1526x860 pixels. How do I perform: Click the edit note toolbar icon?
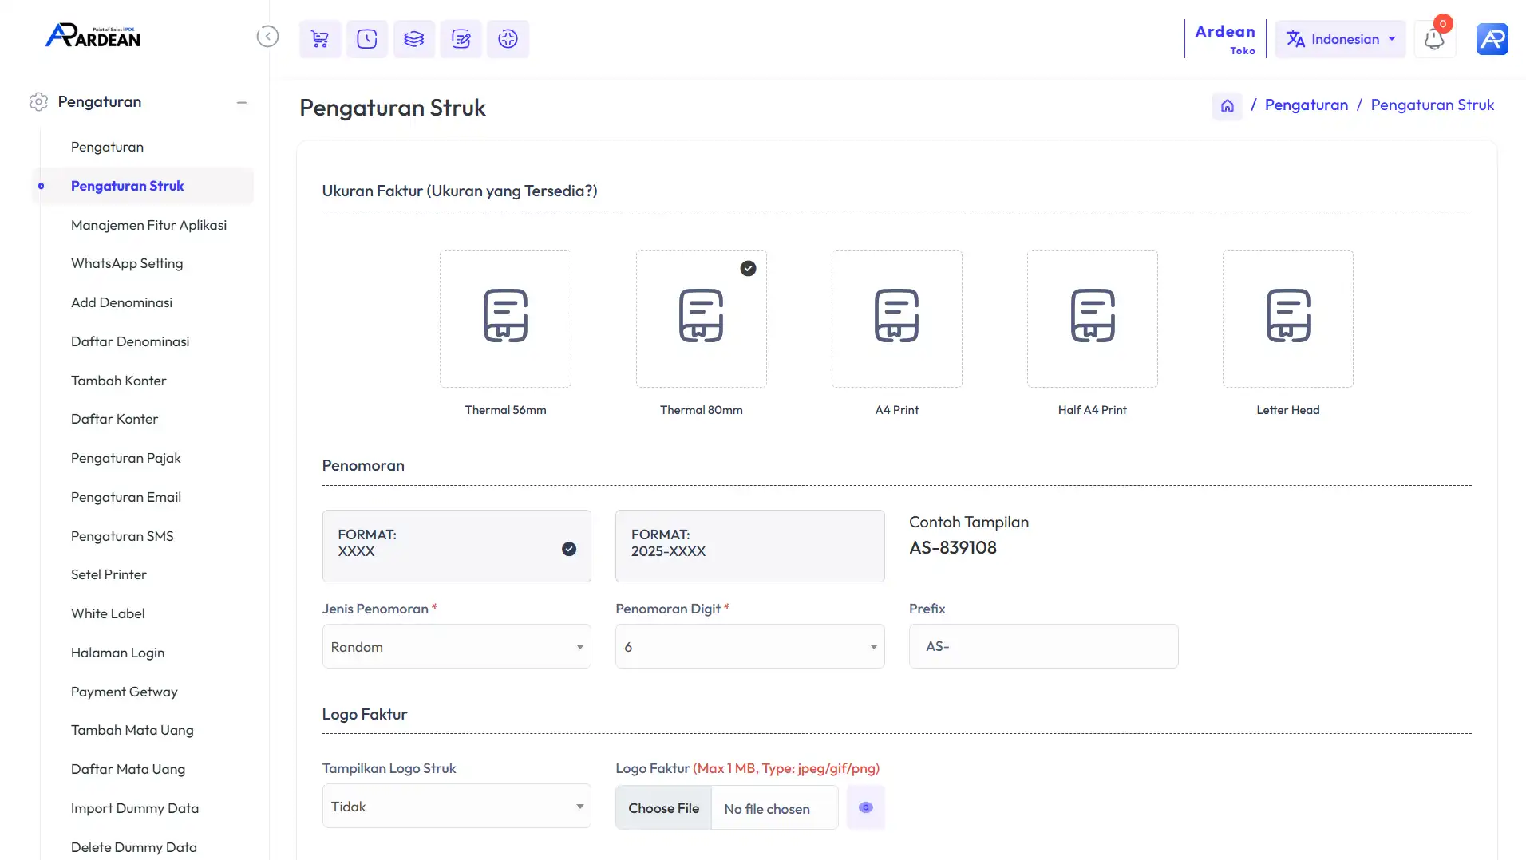pyautogui.click(x=461, y=39)
